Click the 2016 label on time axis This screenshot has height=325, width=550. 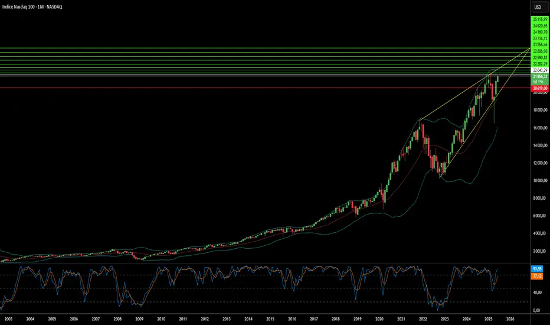coord(292,319)
